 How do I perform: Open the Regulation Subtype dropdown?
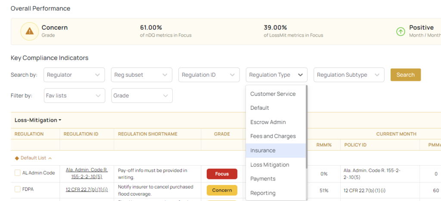[x=348, y=75]
